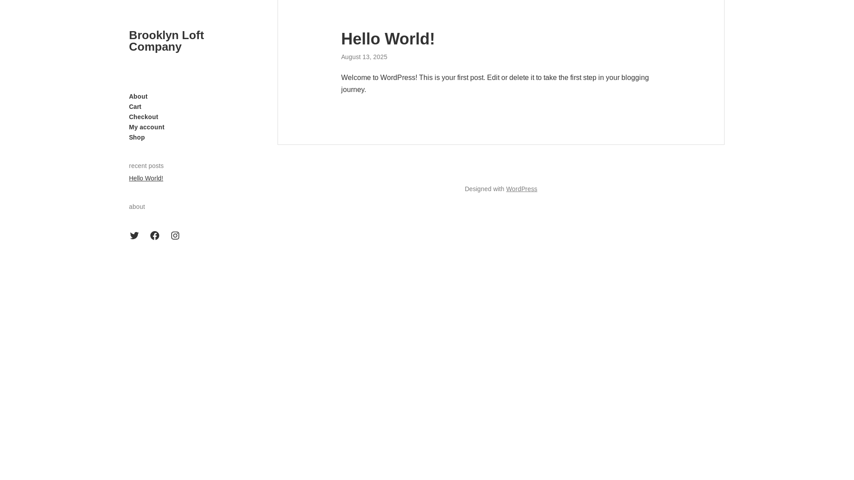The image size is (854, 480).
Task: Open the Facebook social link icon
Action: [x=155, y=236]
